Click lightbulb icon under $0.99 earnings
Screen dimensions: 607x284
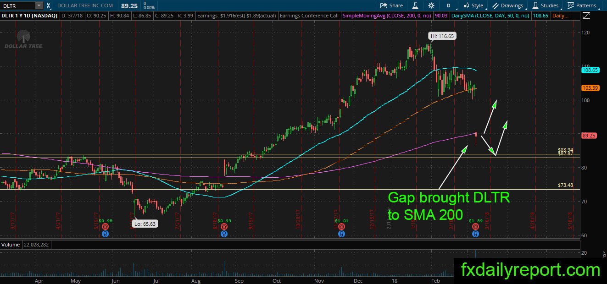coord(223,233)
